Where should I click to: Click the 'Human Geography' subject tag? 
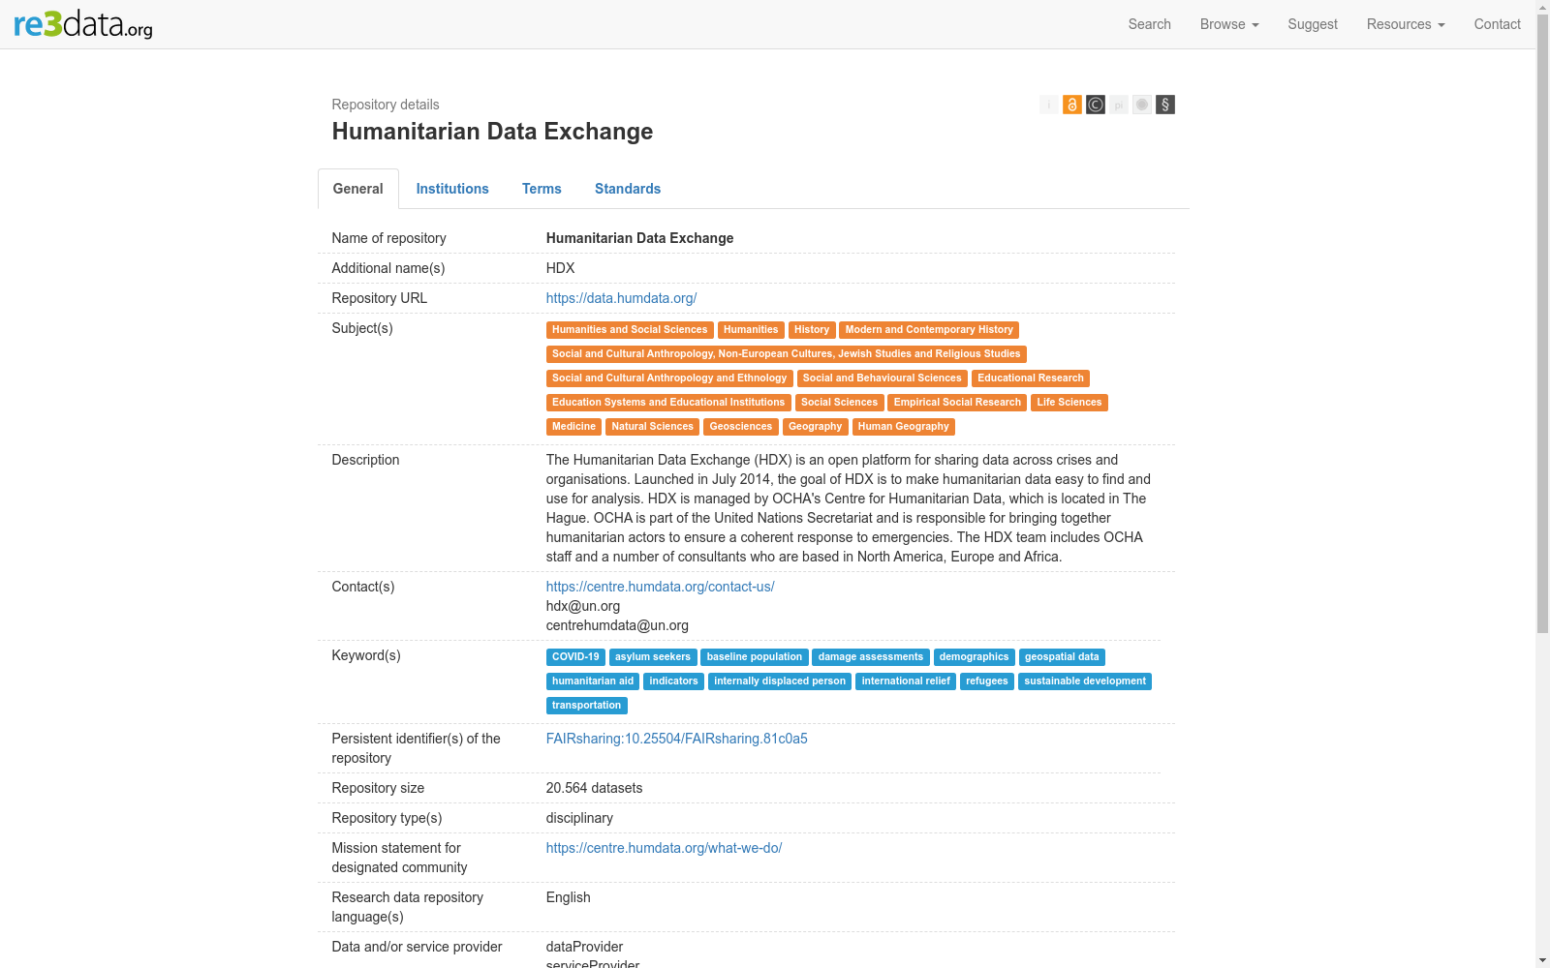904,427
